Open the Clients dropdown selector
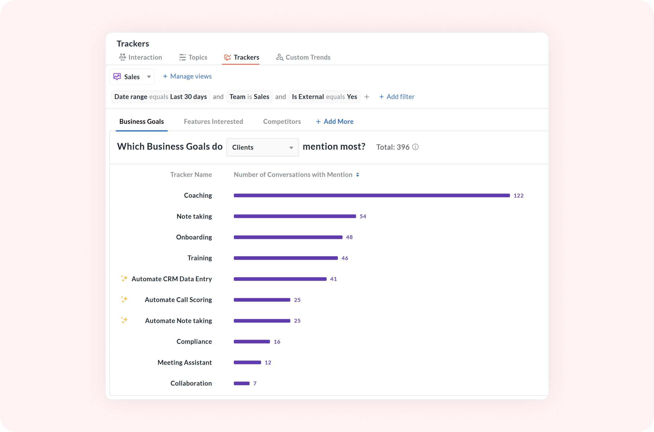The height and width of the screenshot is (432, 654). pos(262,147)
